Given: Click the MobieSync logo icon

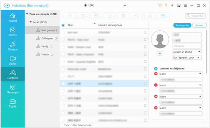Looking at the screenshot, I should pyautogui.click(x=7, y=6).
